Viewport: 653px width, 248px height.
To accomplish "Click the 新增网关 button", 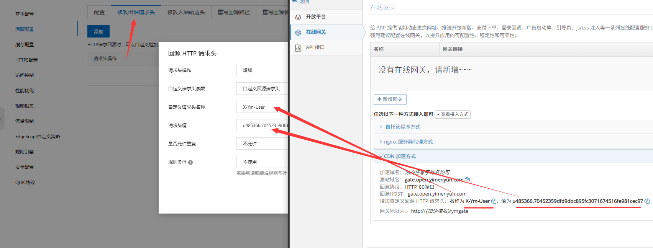I will (390, 100).
